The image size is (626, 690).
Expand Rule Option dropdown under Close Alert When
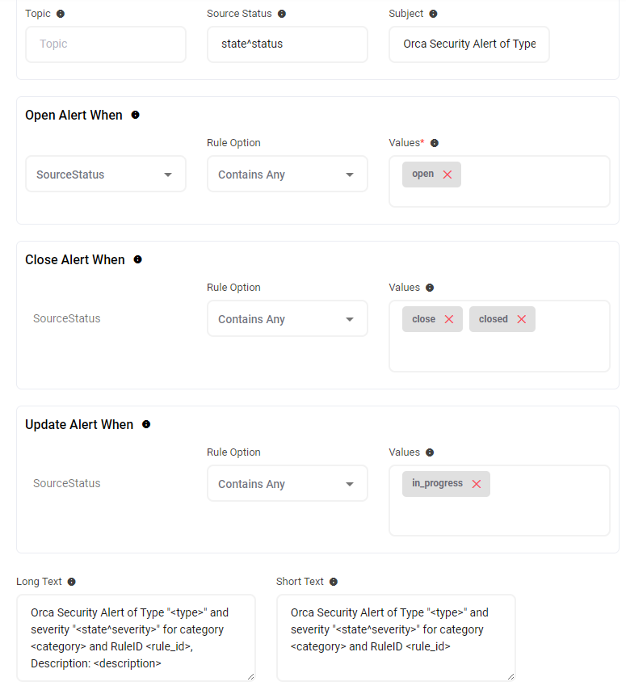287,319
